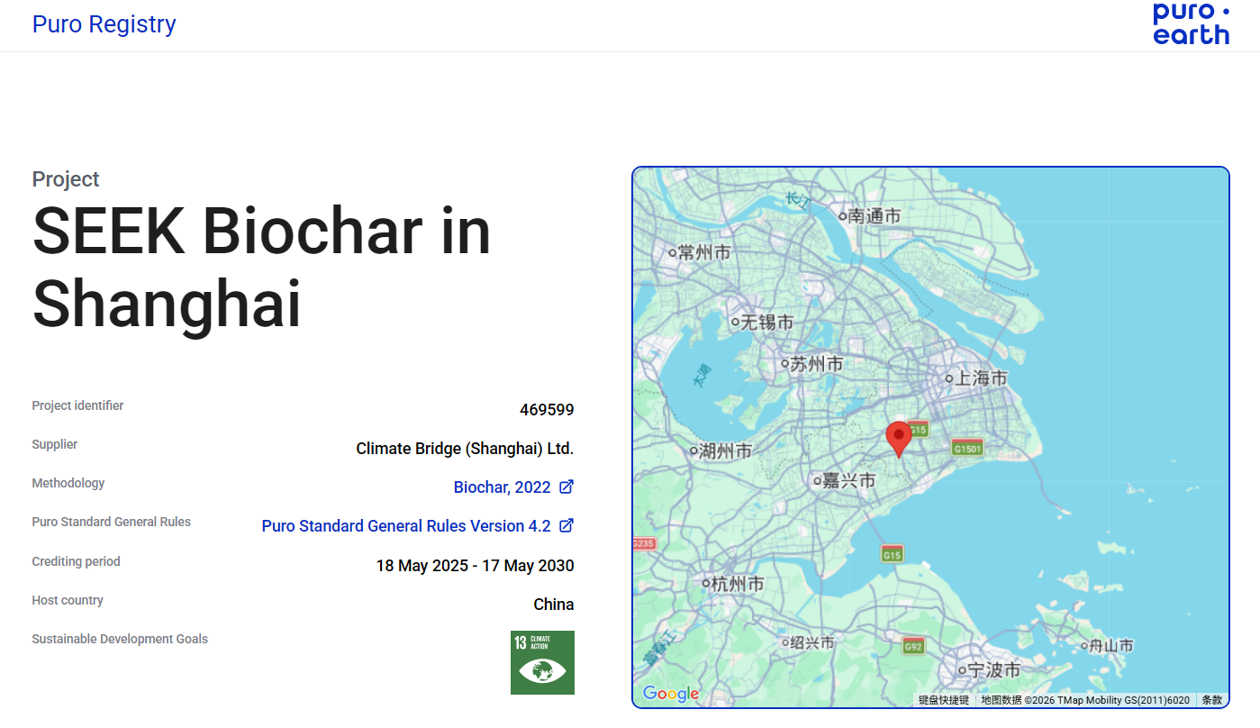Click the G15 highway shield on the map
The image size is (1260, 728).
(x=893, y=554)
